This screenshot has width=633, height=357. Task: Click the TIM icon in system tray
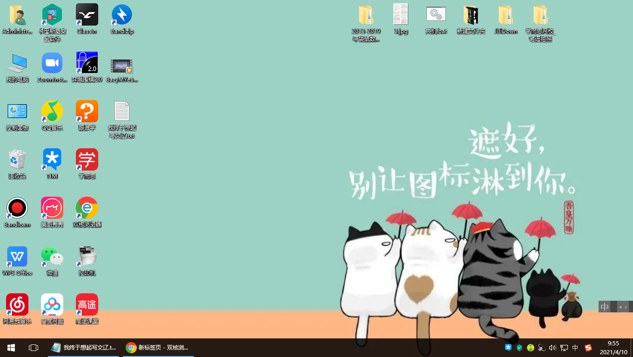coord(508,348)
